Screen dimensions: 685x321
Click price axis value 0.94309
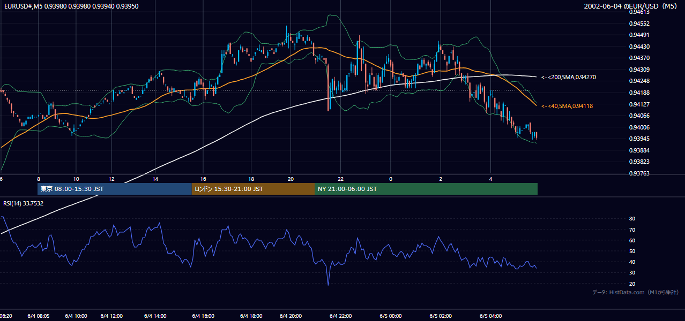[639, 70]
